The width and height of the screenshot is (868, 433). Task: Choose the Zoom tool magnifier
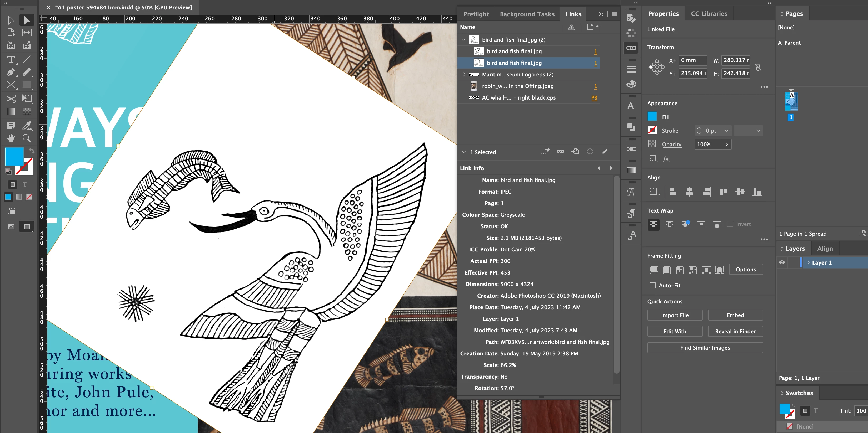27,138
